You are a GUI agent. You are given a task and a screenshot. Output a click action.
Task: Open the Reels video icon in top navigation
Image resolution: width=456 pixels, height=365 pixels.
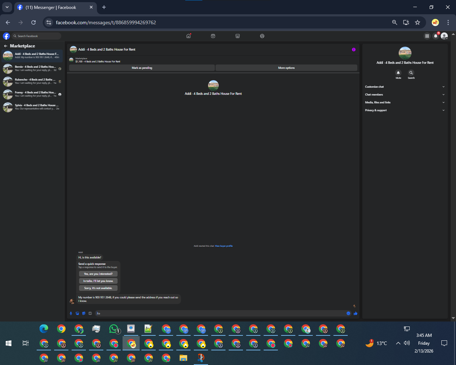point(213,36)
